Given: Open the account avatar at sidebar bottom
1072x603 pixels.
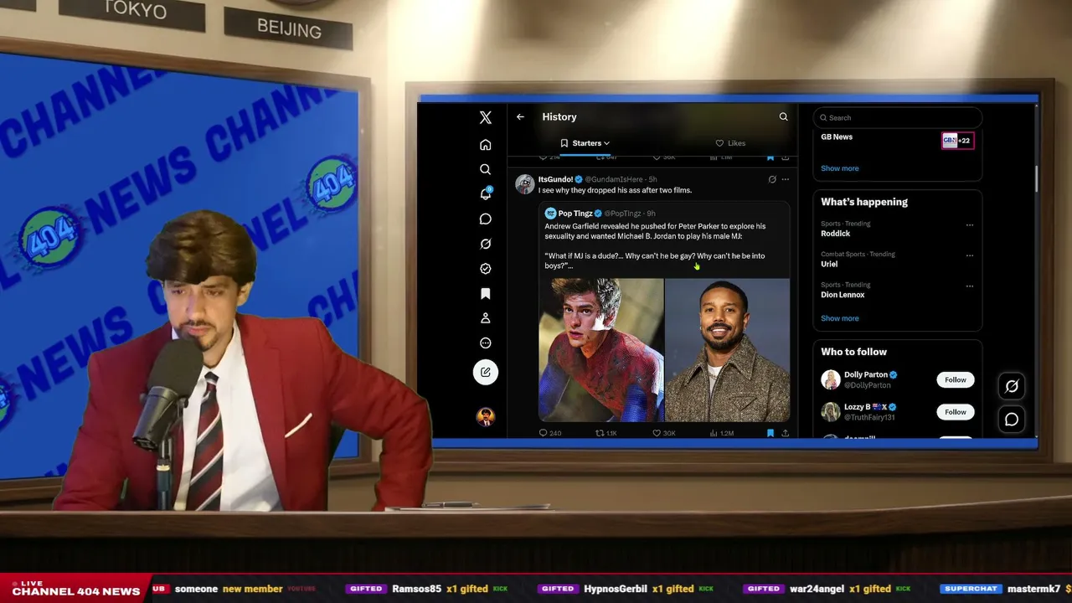Looking at the screenshot, I should [485, 416].
